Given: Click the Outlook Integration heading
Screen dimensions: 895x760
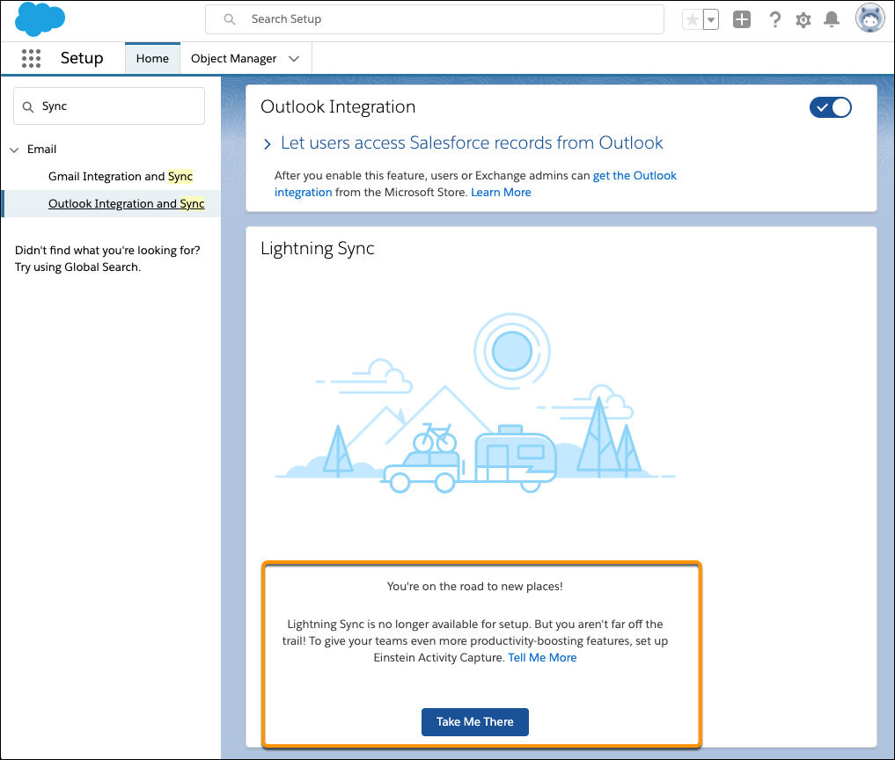Looking at the screenshot, I should 338,106.
